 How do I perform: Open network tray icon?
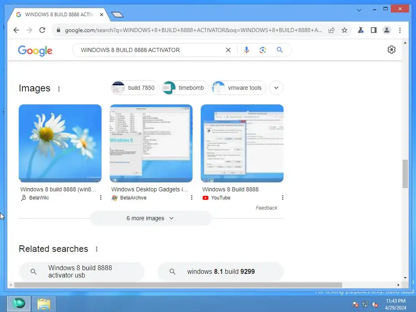click(365, 304)
